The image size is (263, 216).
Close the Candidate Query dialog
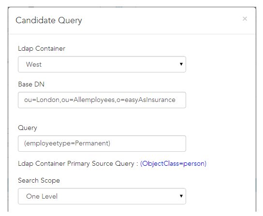pos(245,19)
